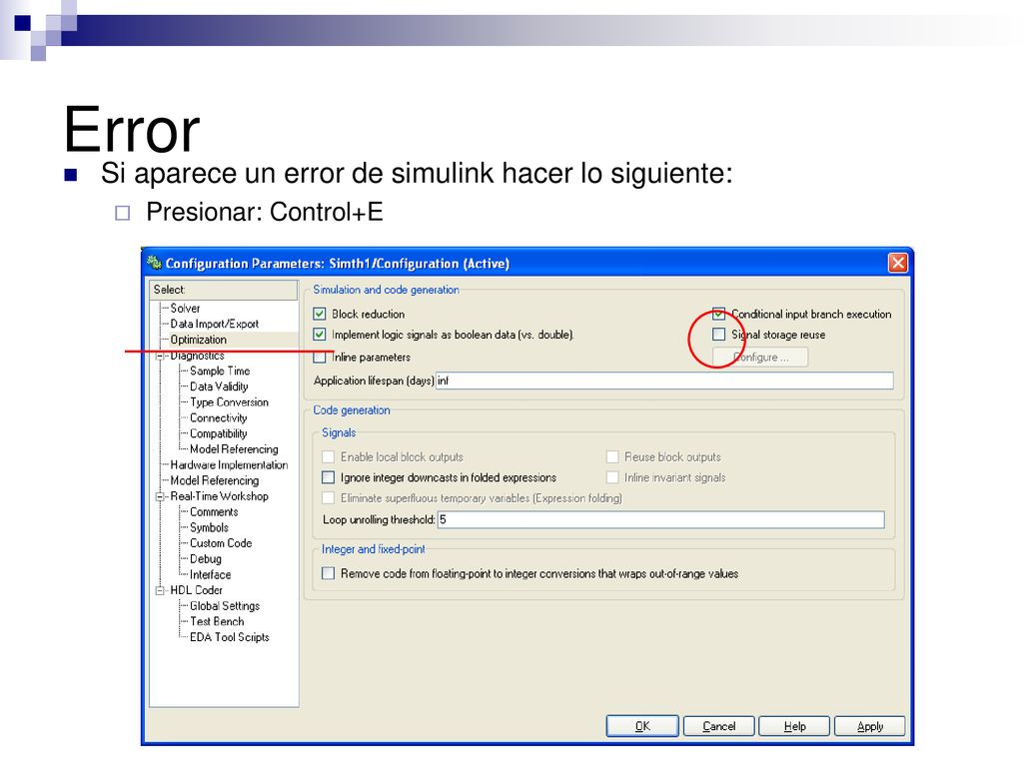1023x767 pixels.
Task: Open Global Settings under HDL Coder
Action: coord(225,606)
